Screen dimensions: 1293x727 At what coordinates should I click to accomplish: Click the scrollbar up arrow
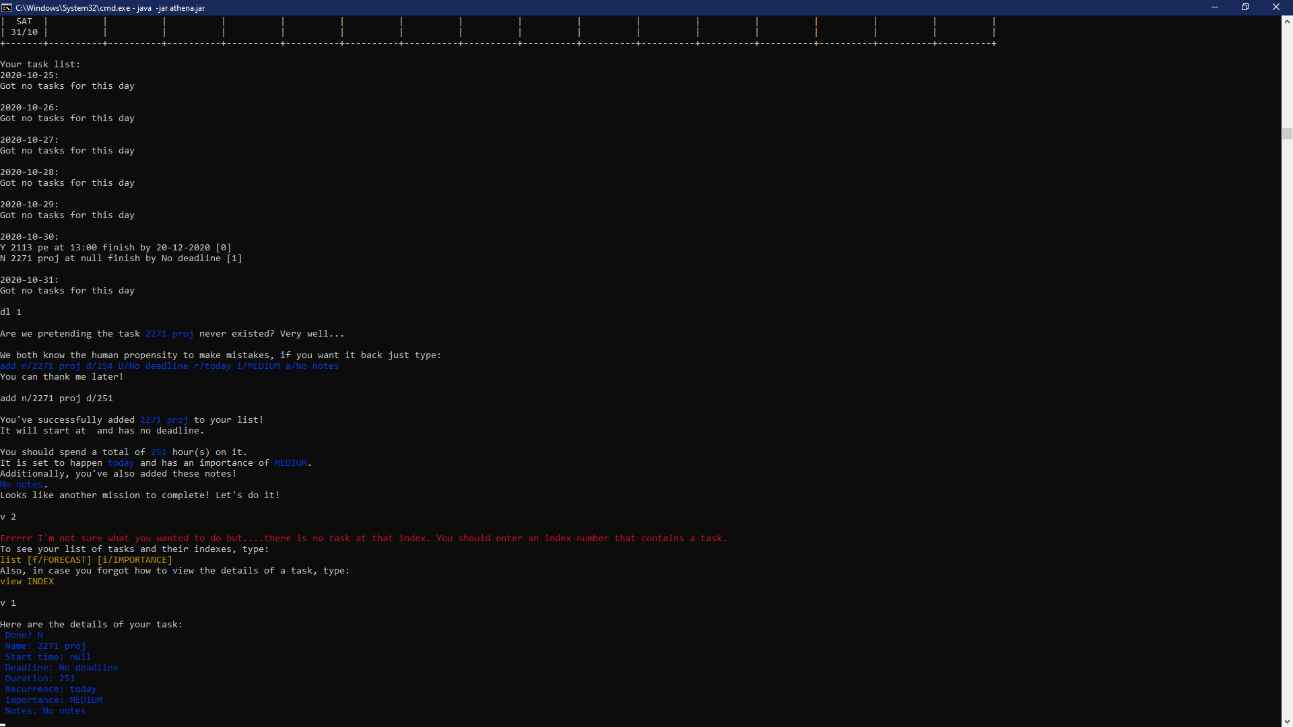(x=1287, y=22)
